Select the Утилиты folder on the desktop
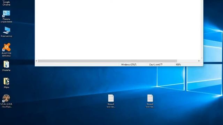Viewport: 223px width, 125px height. (6, 66)
